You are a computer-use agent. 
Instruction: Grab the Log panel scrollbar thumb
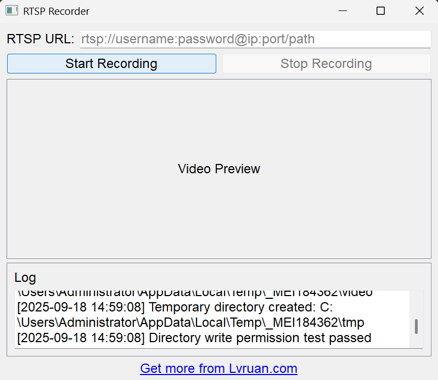pos(417,326)
